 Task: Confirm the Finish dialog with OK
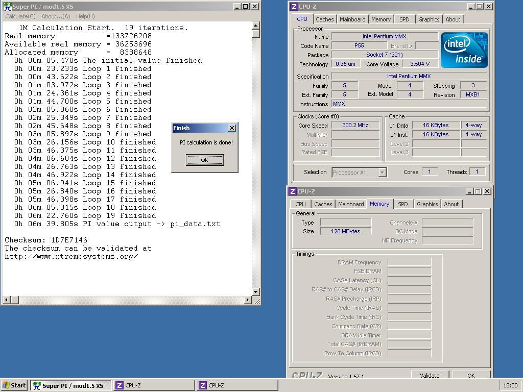tap(205, 160)
